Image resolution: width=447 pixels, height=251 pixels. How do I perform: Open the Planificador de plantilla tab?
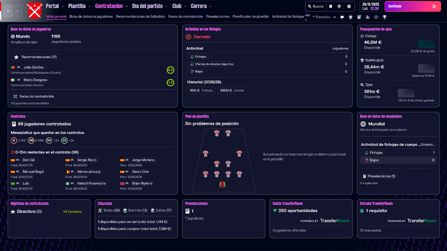251,16
